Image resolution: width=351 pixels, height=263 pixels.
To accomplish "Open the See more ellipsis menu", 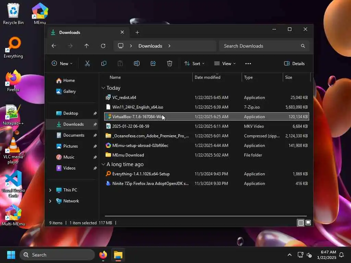I will pyautogui.click(x=248, y=63).
